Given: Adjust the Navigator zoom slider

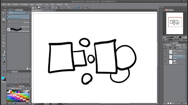Looking at the screenshot, I should [170, 37].
